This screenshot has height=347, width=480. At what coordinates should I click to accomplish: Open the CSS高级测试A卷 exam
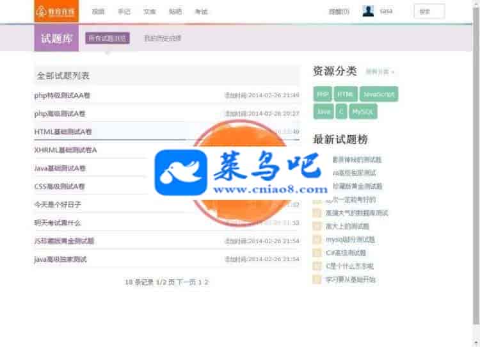60,186
